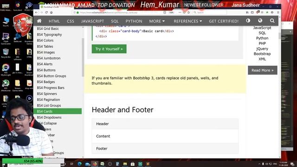Open BS4 Images in sidebar

tap(46, 52)
